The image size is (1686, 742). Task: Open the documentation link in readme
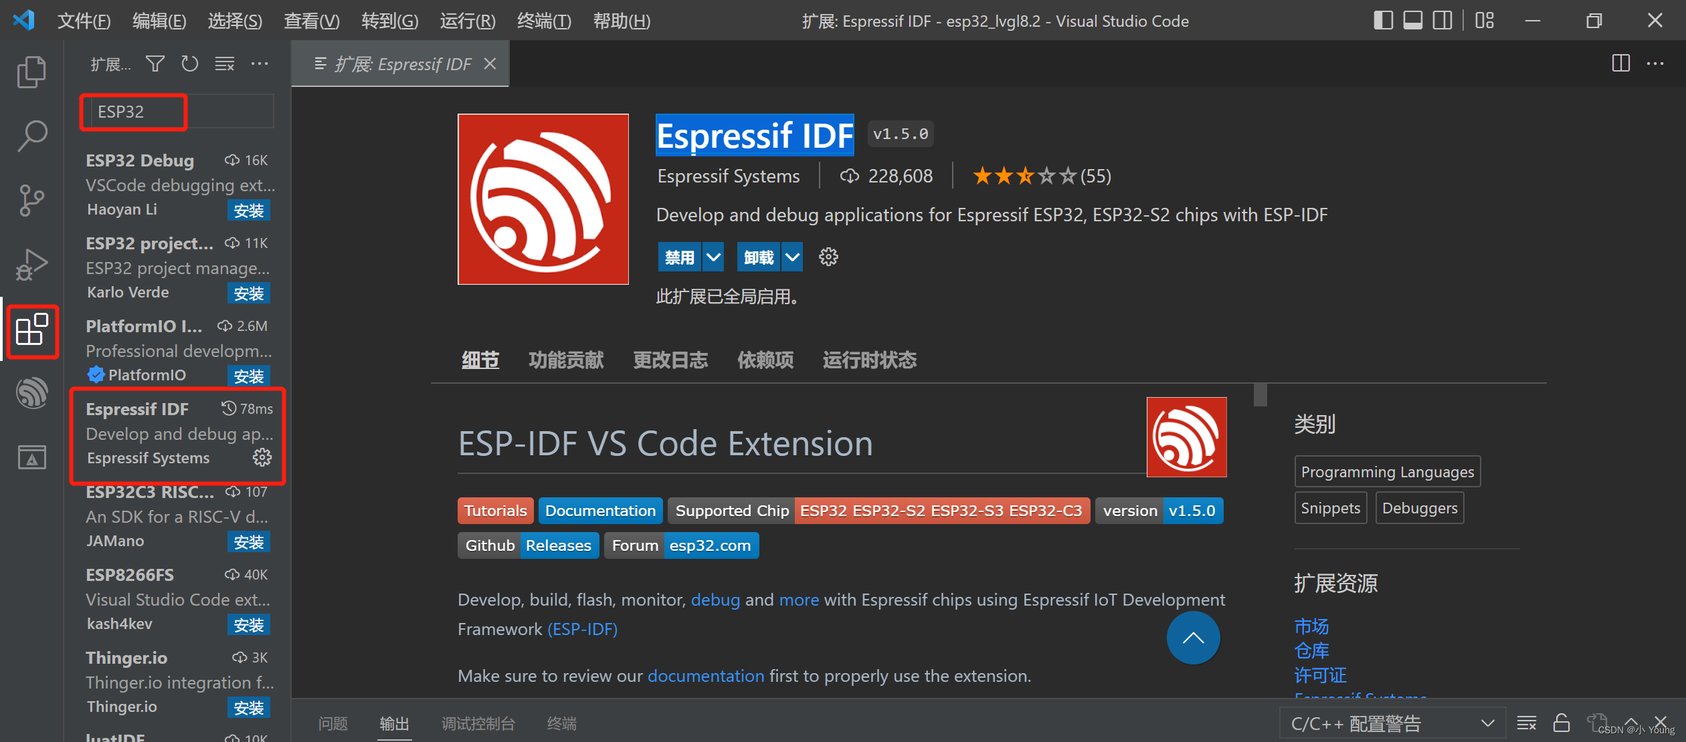pos(705,676)
